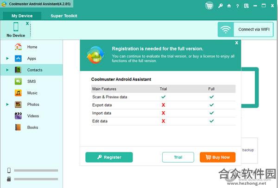Click the feedback notes icon in title bar
This screenshot has height=188, width=278.
246,6
